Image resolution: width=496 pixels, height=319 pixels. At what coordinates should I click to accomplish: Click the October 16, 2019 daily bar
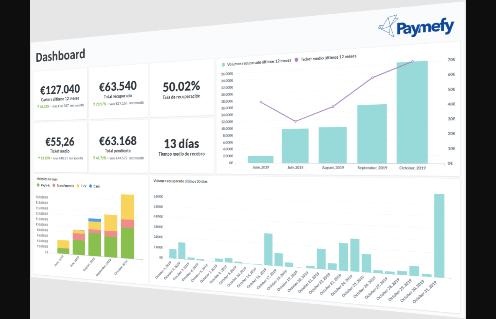tap(268, 249)
